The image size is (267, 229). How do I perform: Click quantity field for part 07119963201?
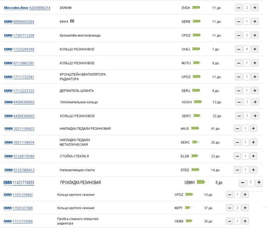pyautogui.click(x=246, y=63)
